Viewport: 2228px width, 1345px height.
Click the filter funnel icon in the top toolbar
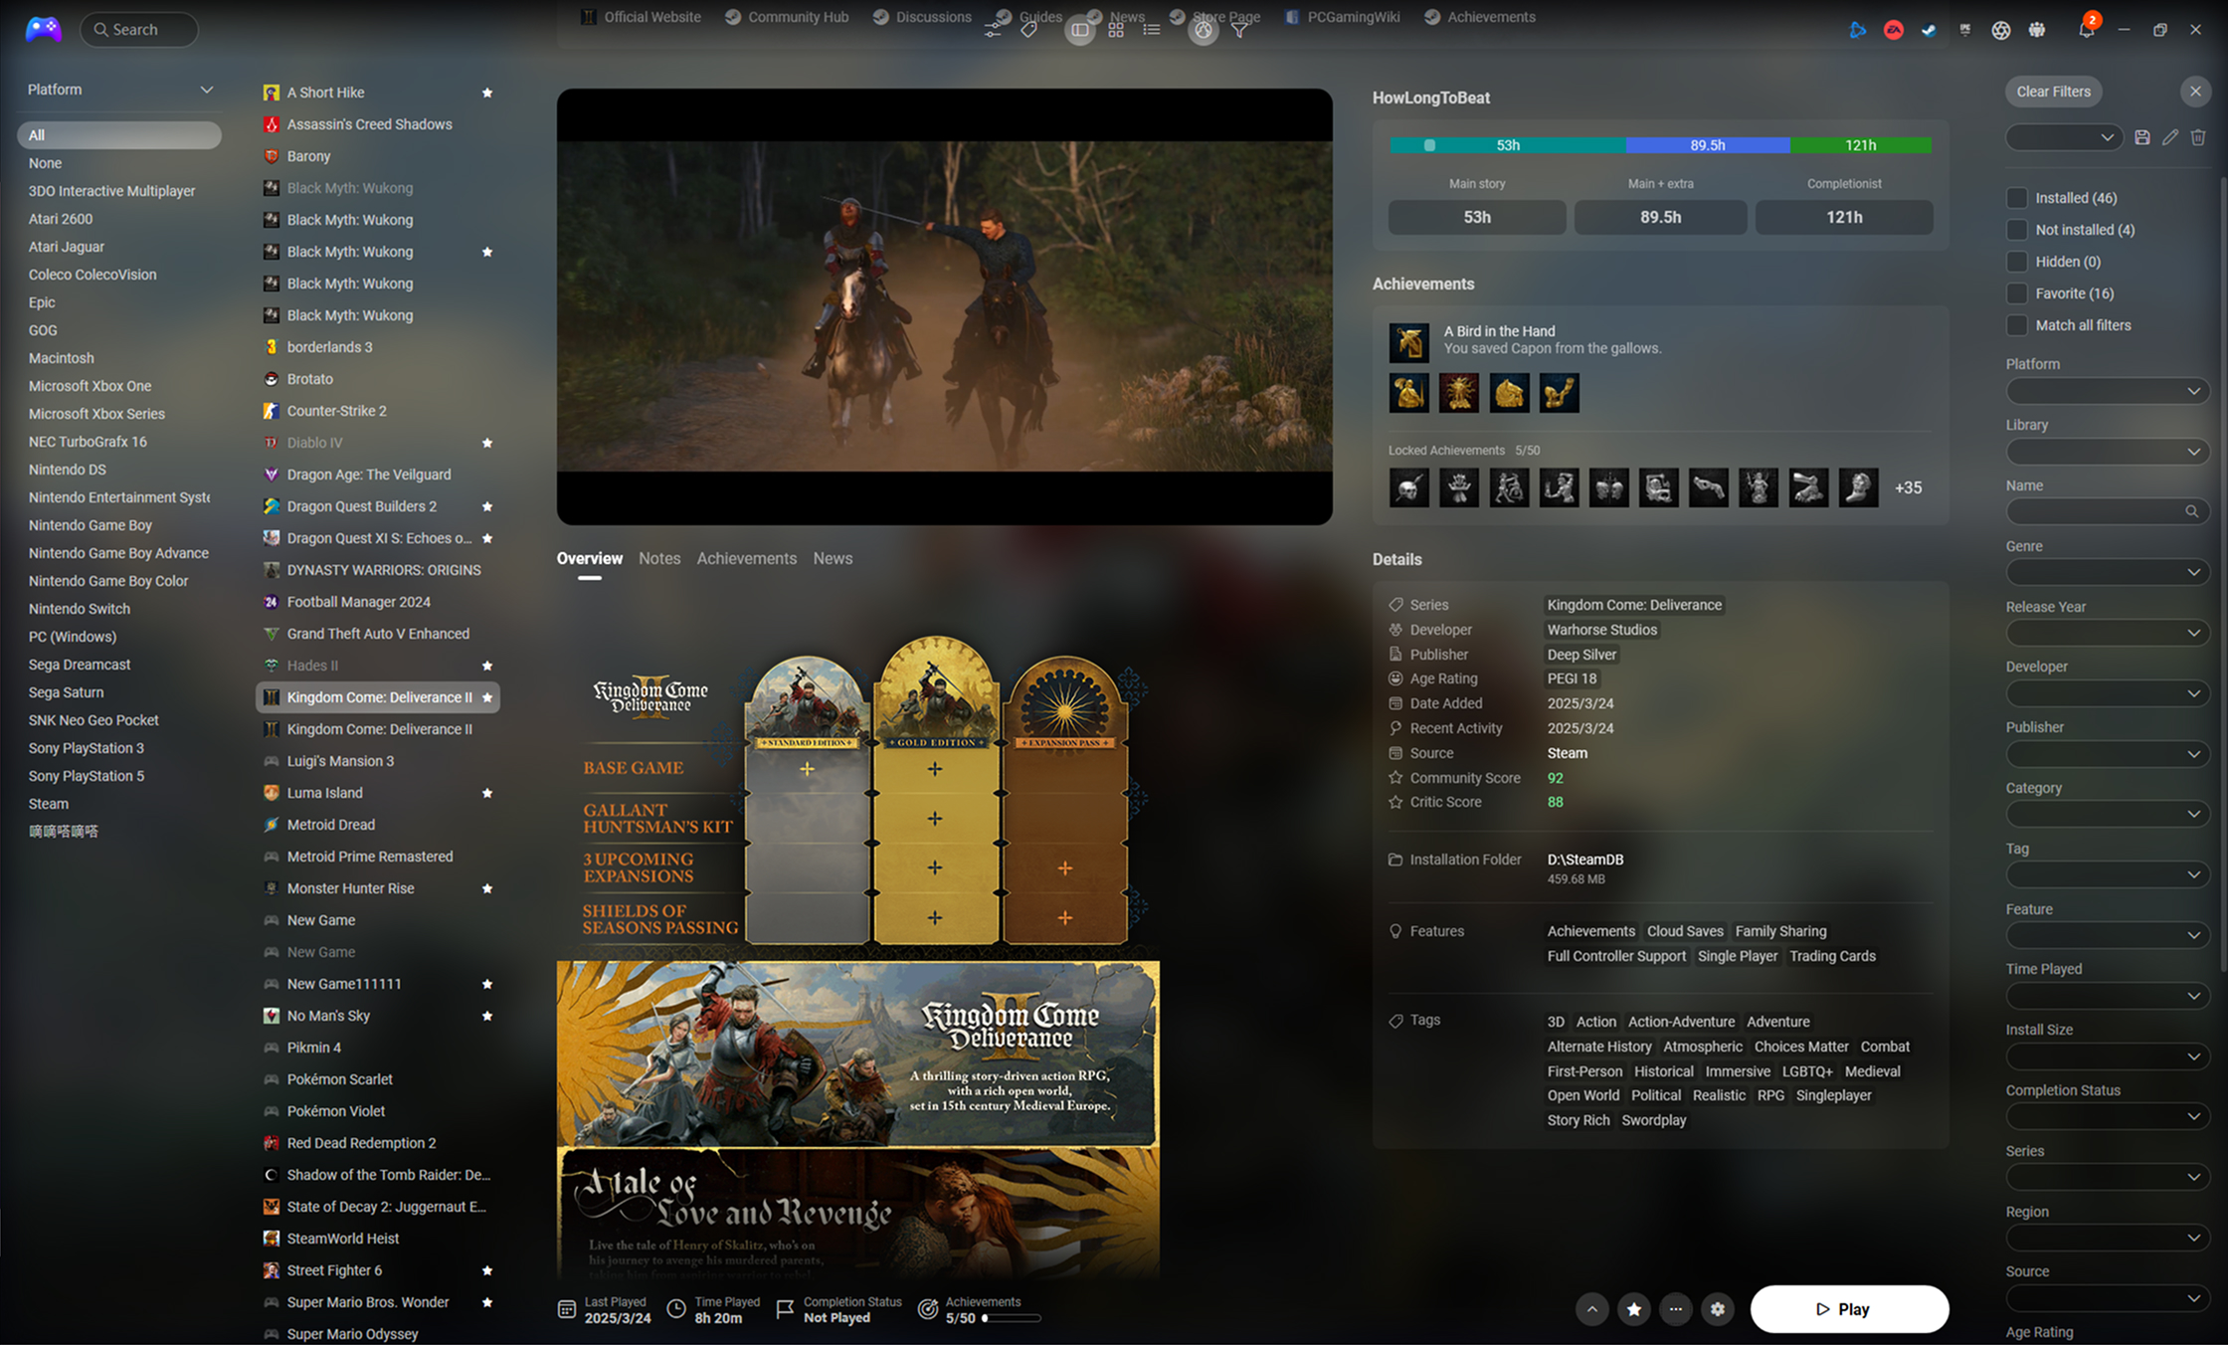(1239, 30)
